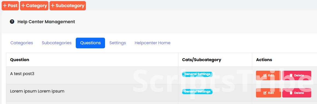The image size is (317, 104).
Task: Click the pencil edit icon for the Lorem ipsum row
Action: tap(265, 93)
